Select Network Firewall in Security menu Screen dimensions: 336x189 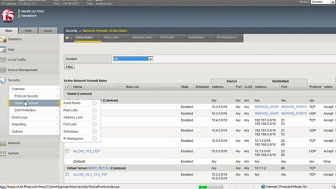[x=34, y=103]
